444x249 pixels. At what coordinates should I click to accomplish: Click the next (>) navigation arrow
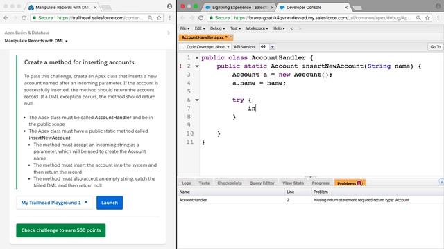(300, 28)
